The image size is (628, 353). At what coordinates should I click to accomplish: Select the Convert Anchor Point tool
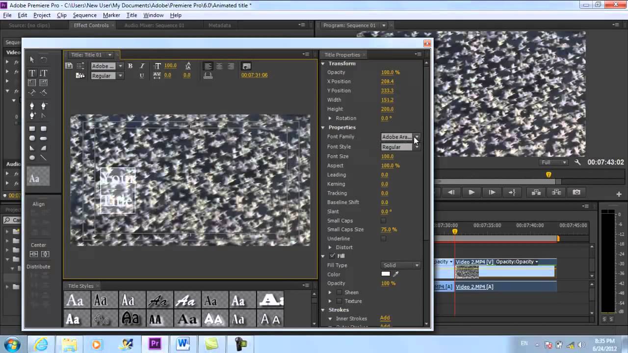[x=44, y=116]
